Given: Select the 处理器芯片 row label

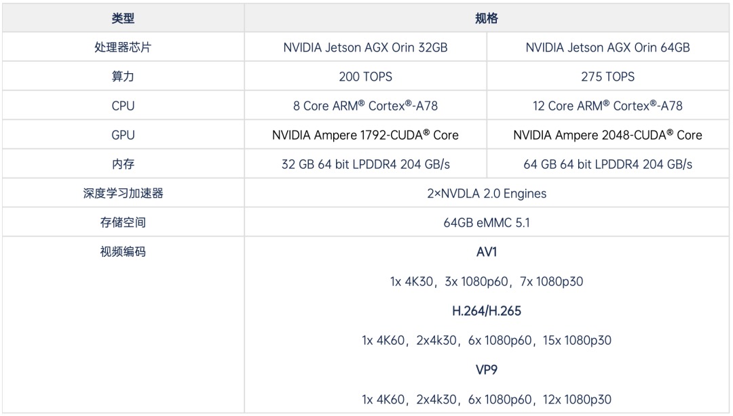Looking at the screenshot, I should click(x=123, y=47).
